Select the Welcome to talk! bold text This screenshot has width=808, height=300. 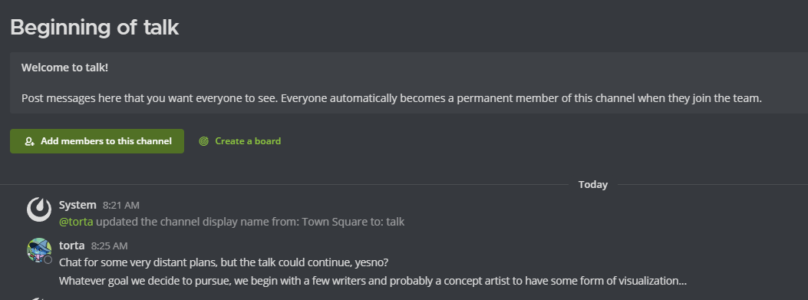(x=65, y=68)
